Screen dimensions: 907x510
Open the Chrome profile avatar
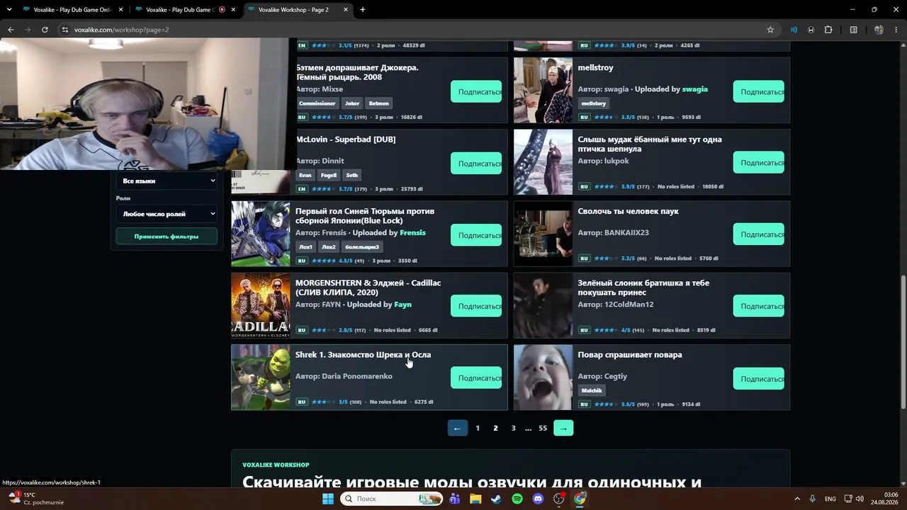tap(879, 30)
